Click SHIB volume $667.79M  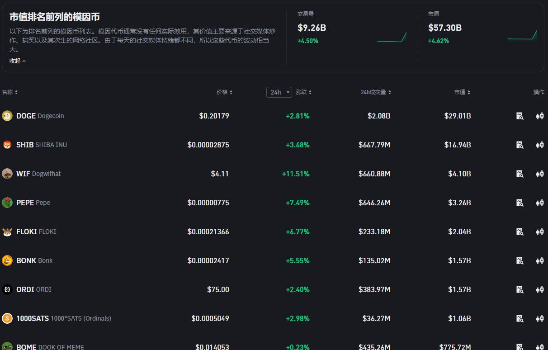[374, 145]
